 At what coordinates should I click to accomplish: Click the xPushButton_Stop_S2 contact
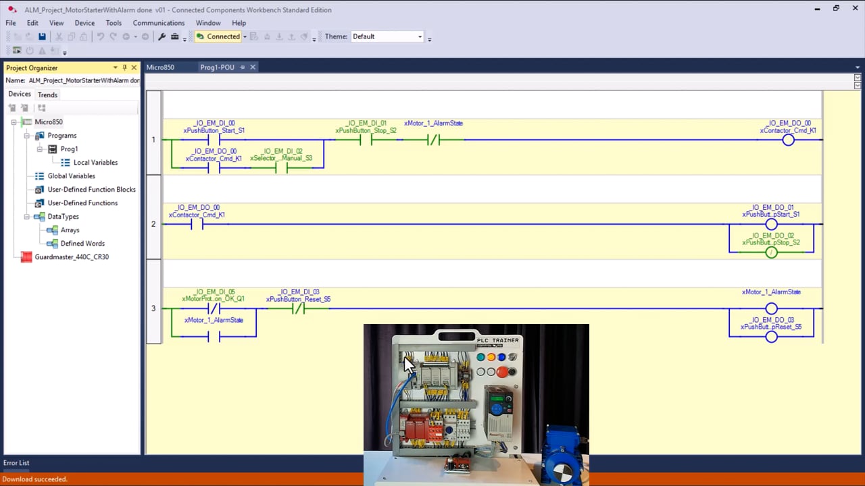[x=366, y=140]
